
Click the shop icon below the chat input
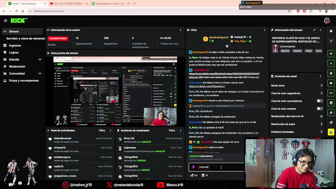click(203, 175)
